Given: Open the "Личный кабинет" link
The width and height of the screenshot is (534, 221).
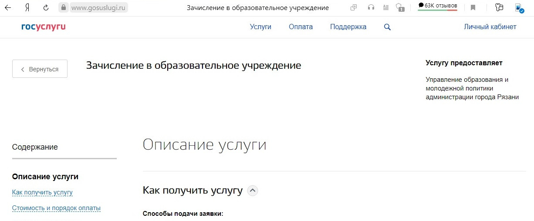Looking at the screenshot, I should coord(490,27).
